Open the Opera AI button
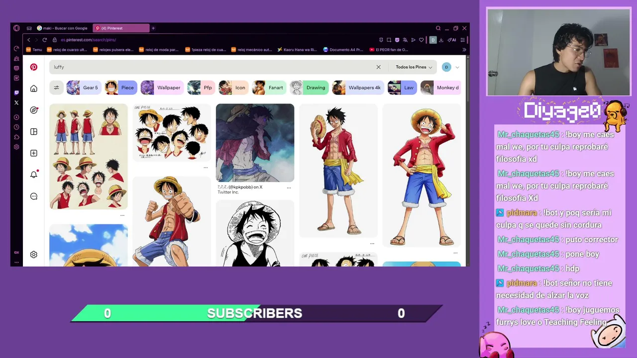The image size is (637, 358). click(x=452, y=40)
